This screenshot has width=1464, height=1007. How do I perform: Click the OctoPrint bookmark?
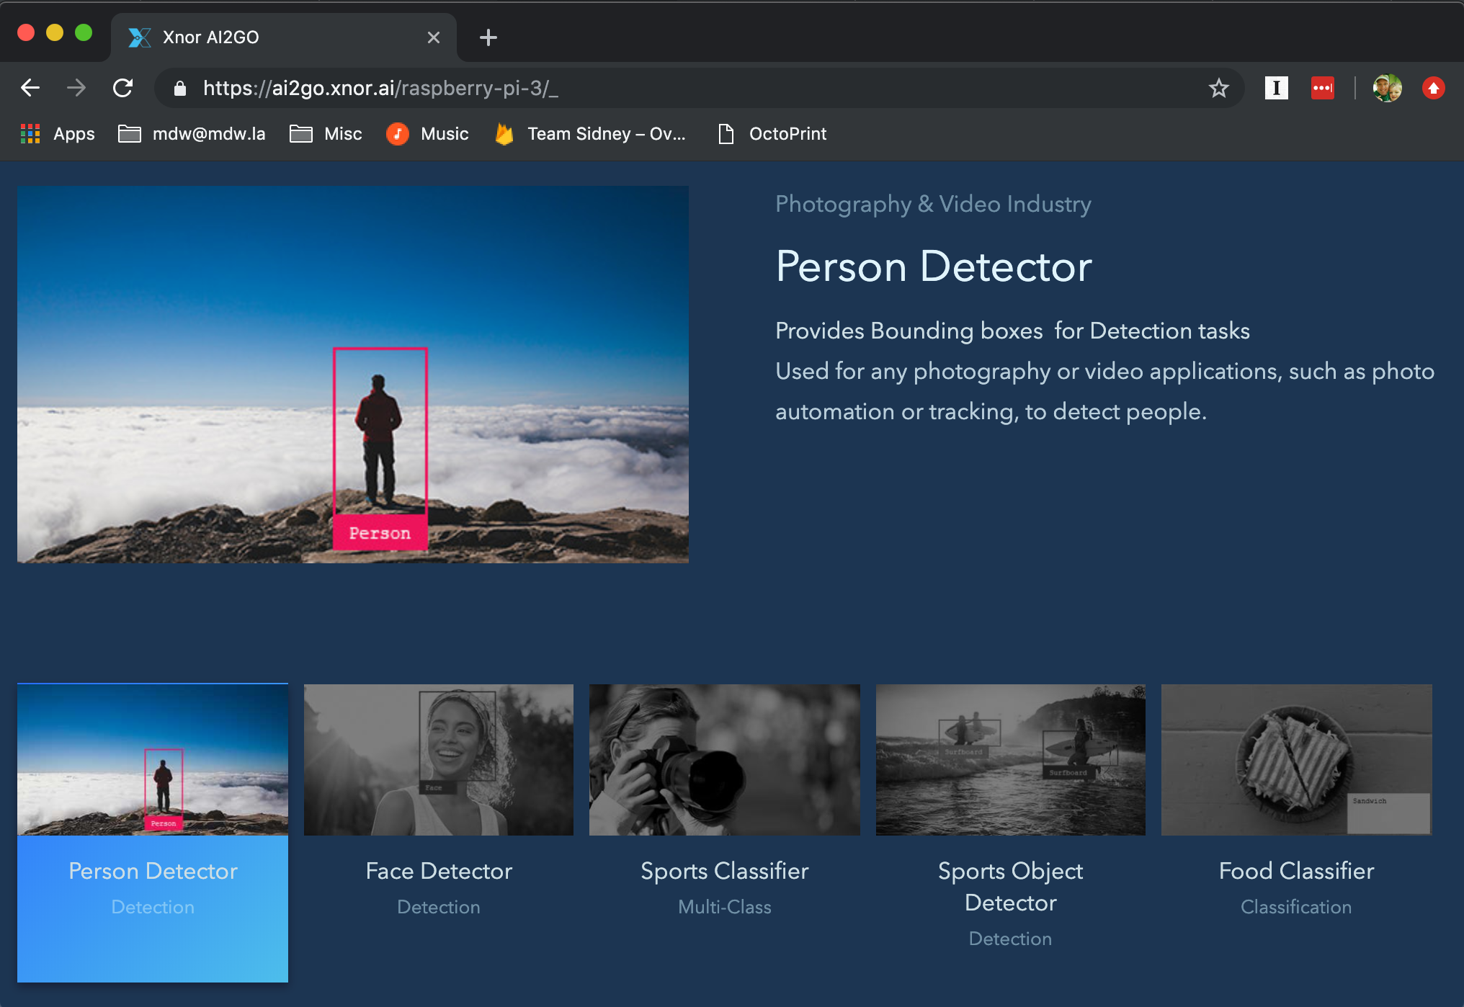tap(772, 134)
